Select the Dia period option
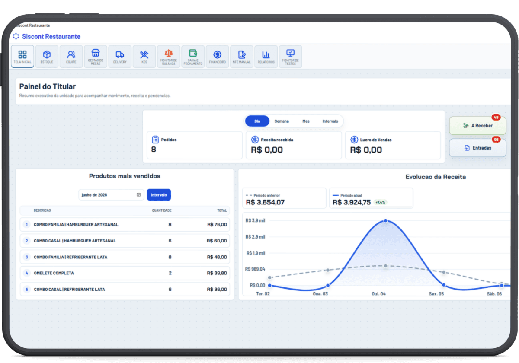This screenshot has width=519, height=363. point(257,121)
